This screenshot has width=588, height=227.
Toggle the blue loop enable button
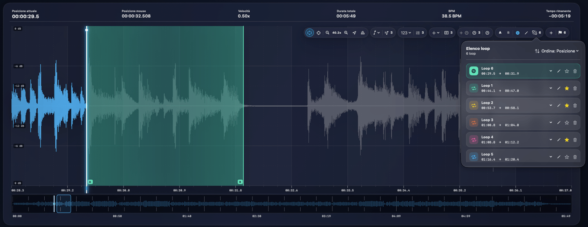point(517,33)
